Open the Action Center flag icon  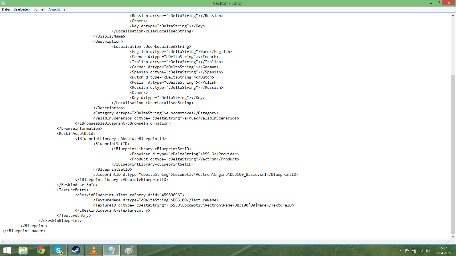[x=407, y=251]
